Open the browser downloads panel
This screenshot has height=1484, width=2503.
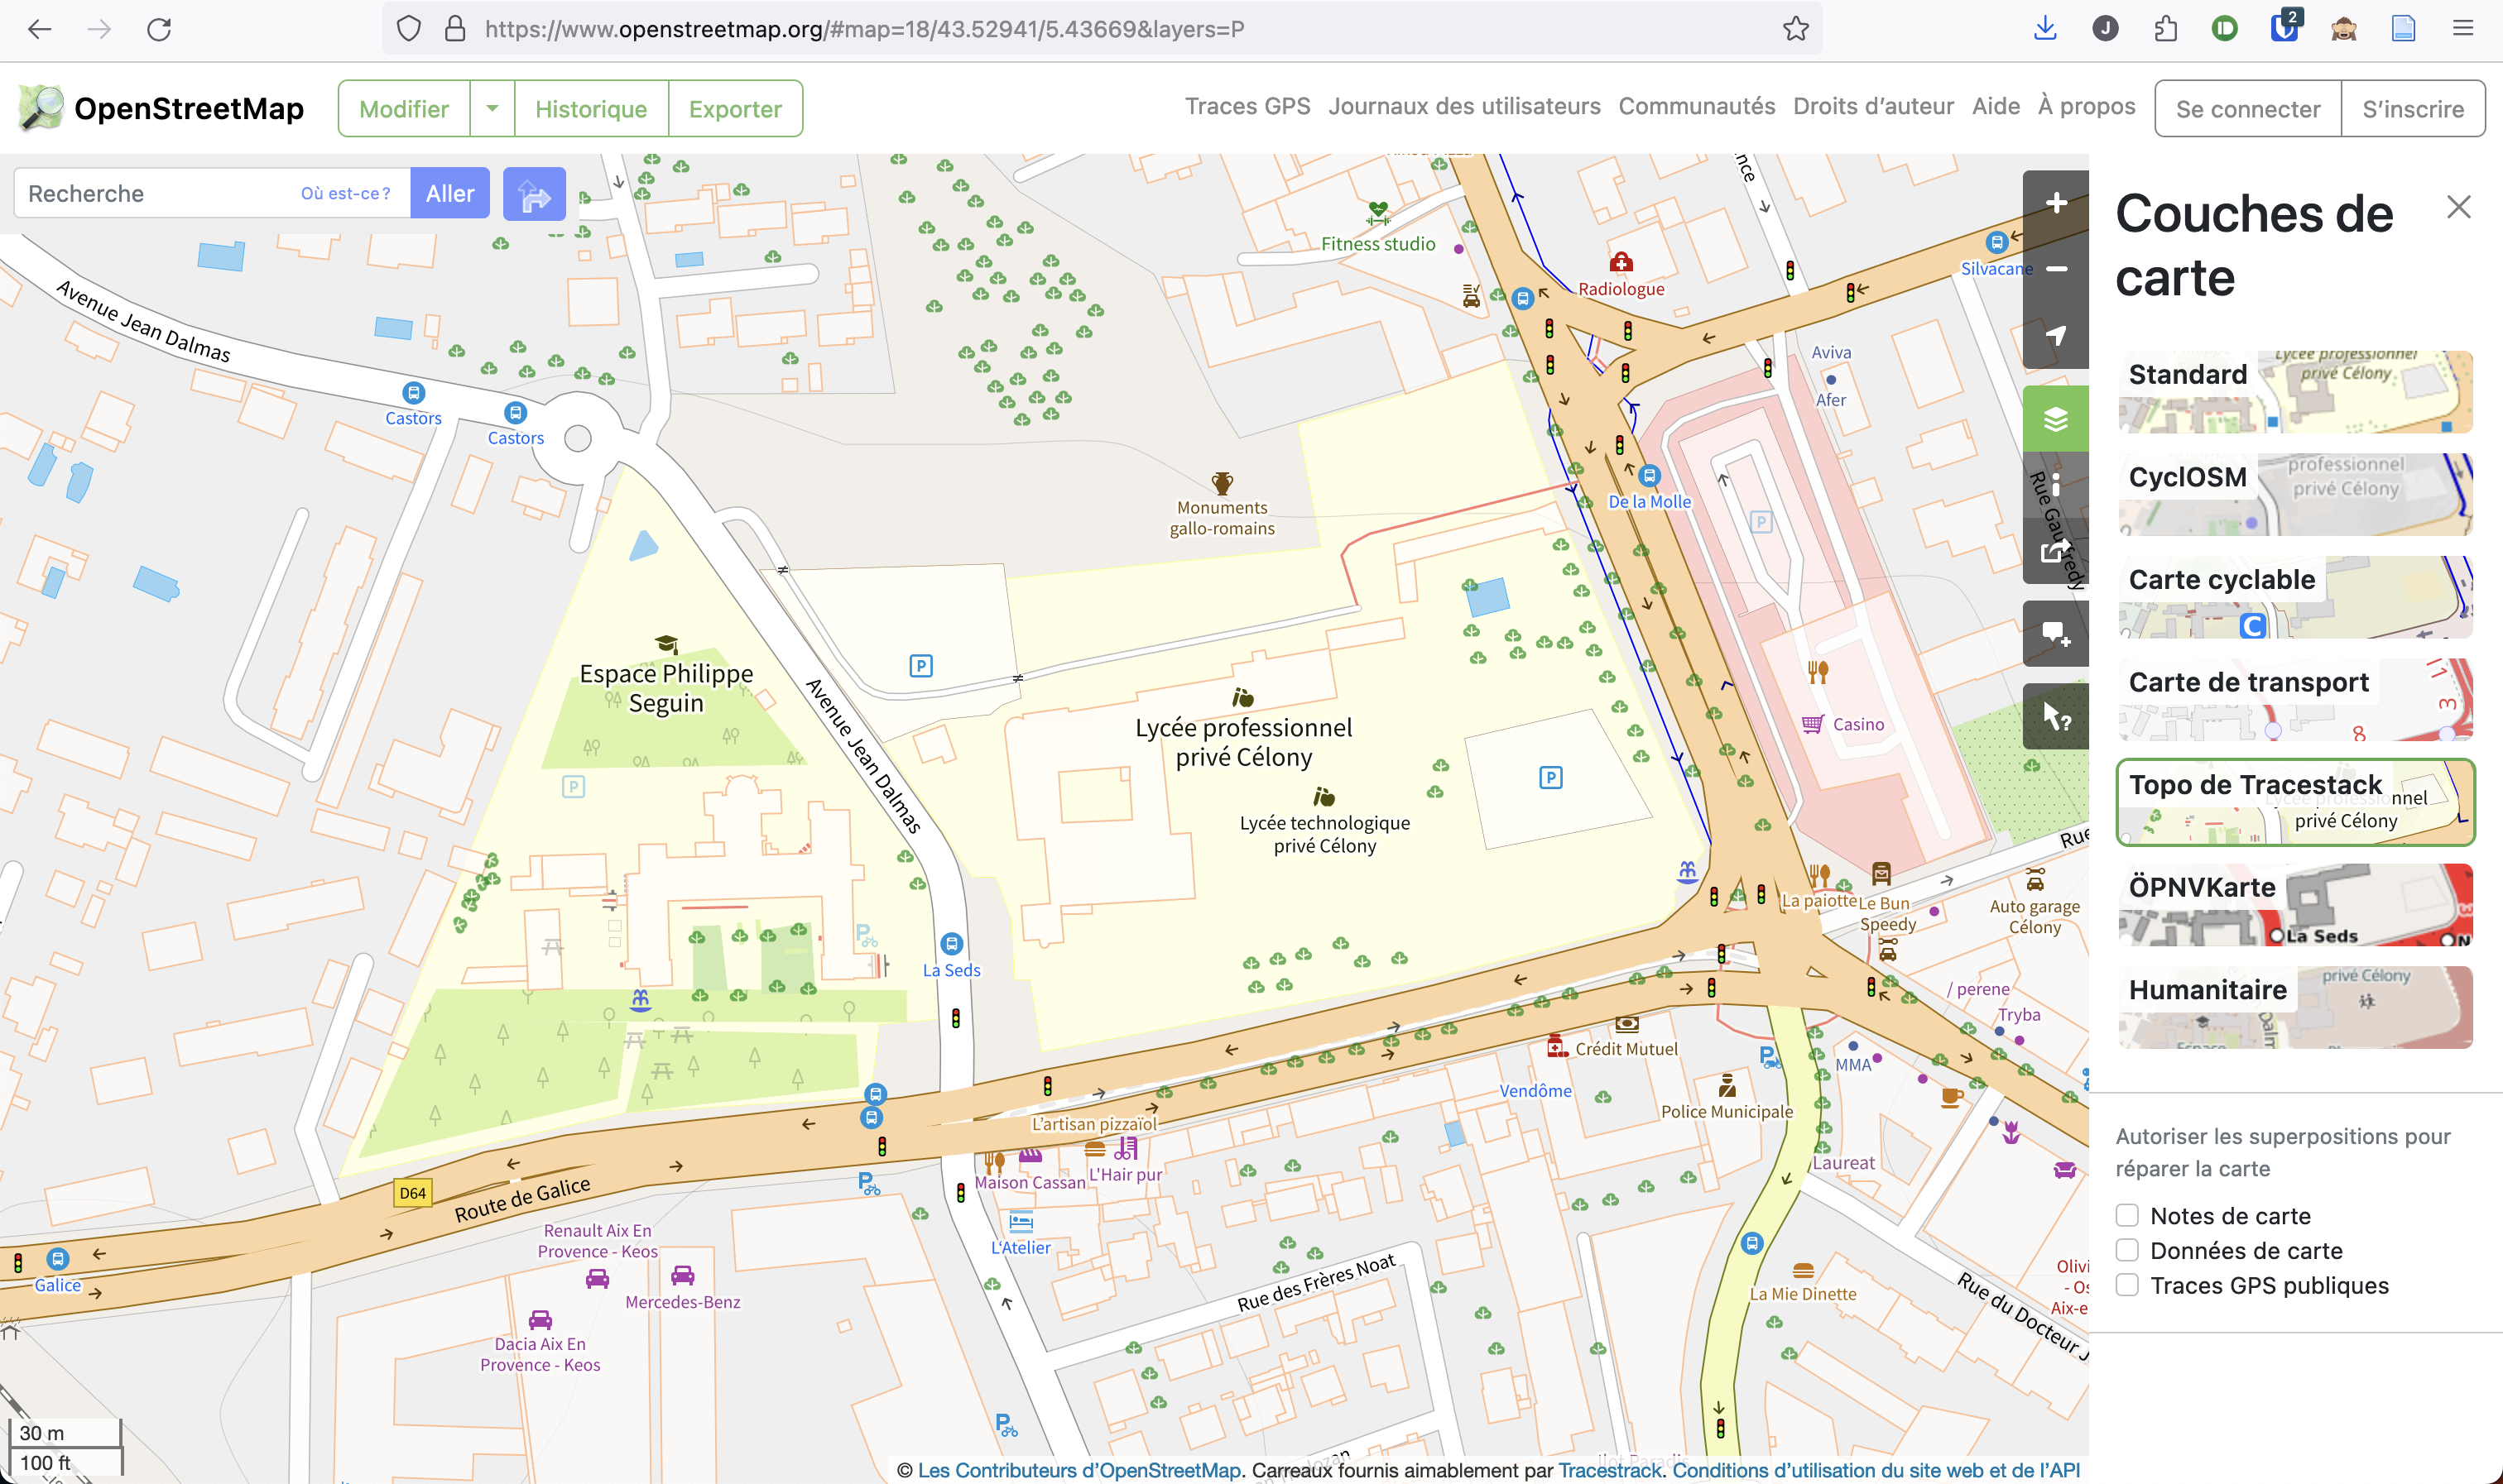coord(2044,29)
